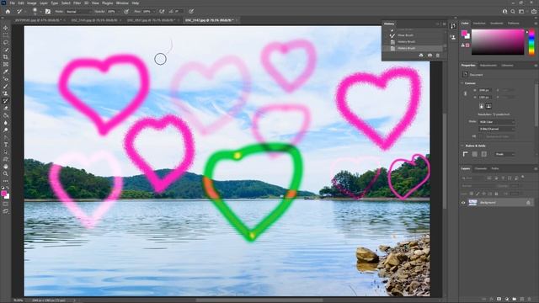This screenshot has height=303, width=539.
Task: Hide the Background layer with eye icon
Action: pos(463,203)
